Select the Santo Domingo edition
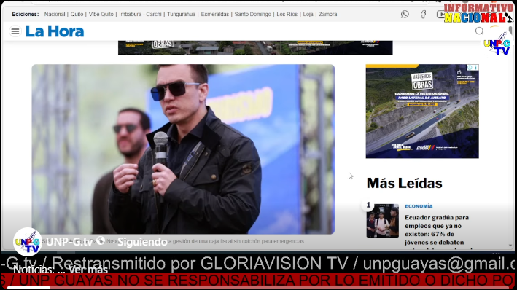Screen dimensions: 517x290 tap(253, 14)
